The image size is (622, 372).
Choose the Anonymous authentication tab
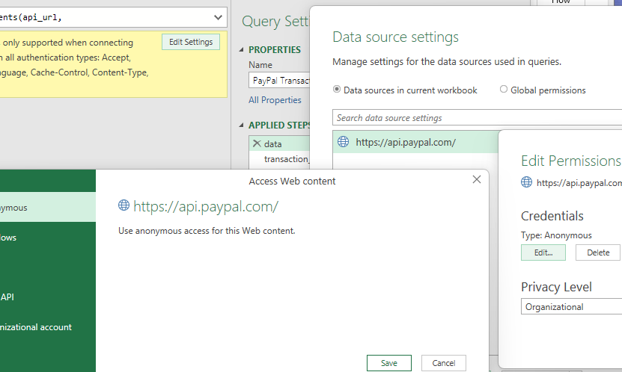tap(48, 207)
